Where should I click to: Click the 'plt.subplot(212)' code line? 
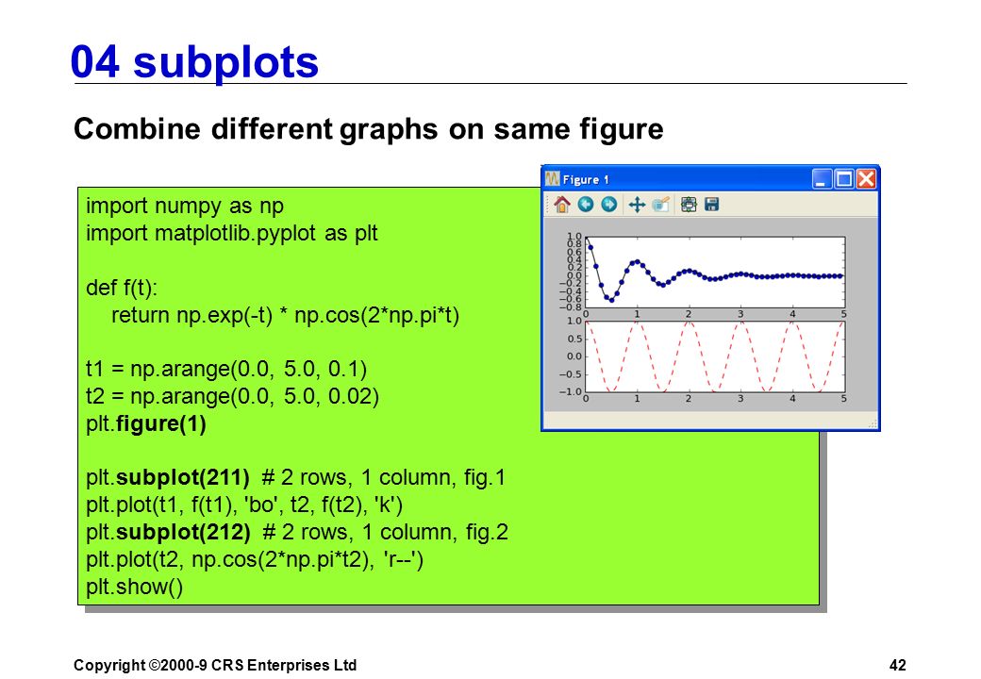[x=297, y=533]
